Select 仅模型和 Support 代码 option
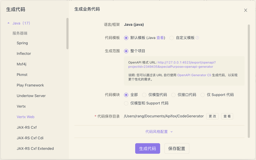 [x=126, y=103]
